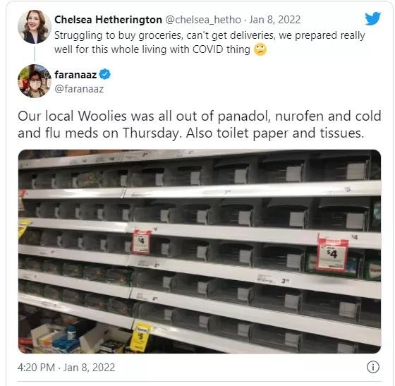
Task: Open faranaaz's masked profile avatar
Action: 35,81
